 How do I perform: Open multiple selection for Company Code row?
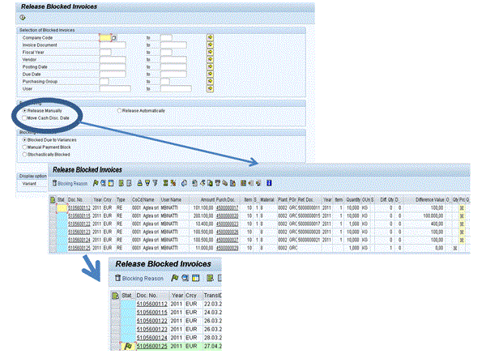click(210, 38)
